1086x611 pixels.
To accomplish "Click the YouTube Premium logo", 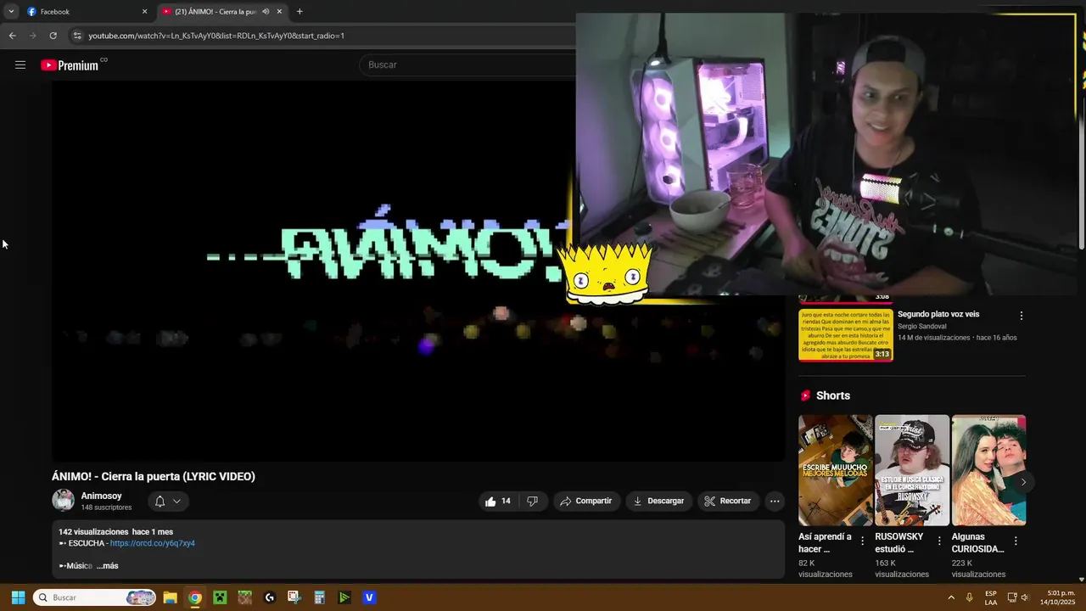I will [70, 65].
